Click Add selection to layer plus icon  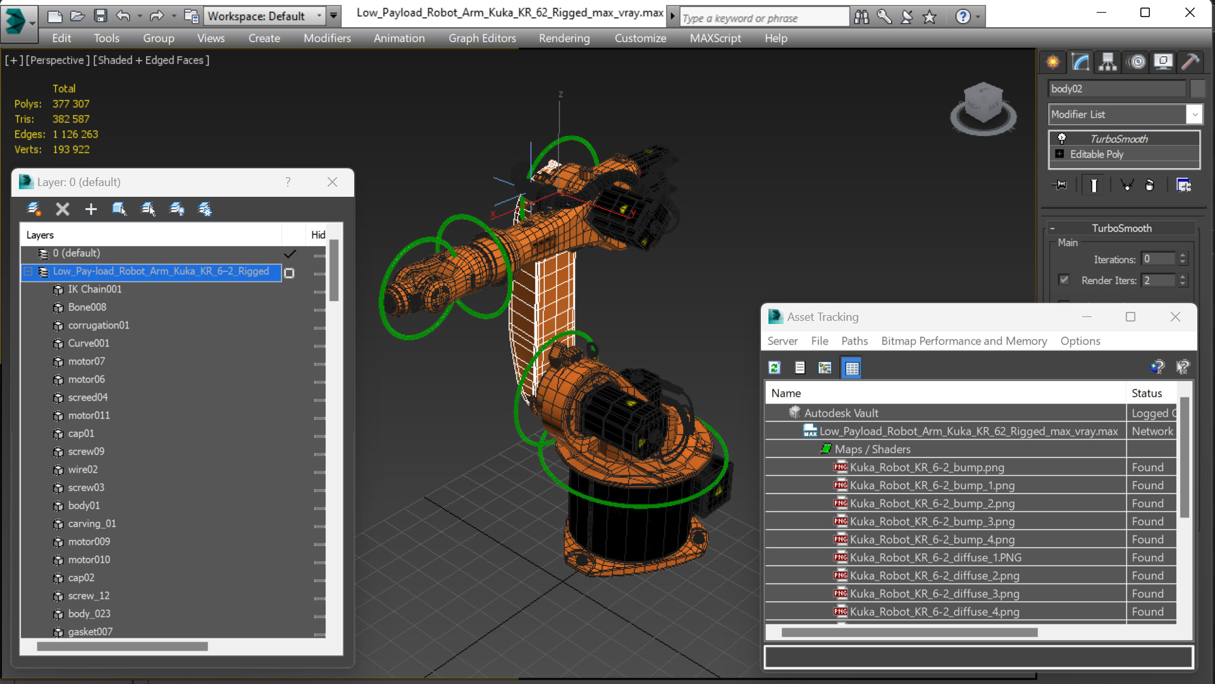(x=91, y=209)
